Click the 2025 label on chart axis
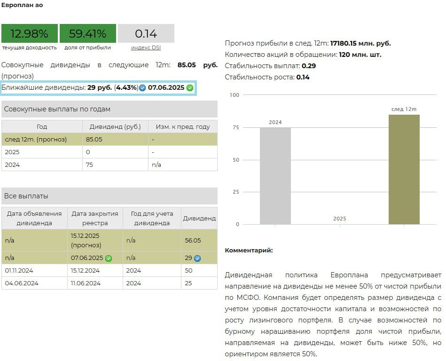Image resolution: width=446 pixels, height=361 pixels. point(339,219)
